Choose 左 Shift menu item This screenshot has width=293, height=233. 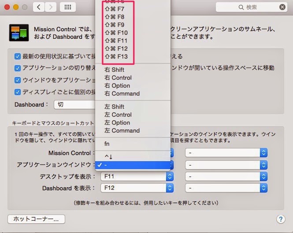(x=133, y=107)
